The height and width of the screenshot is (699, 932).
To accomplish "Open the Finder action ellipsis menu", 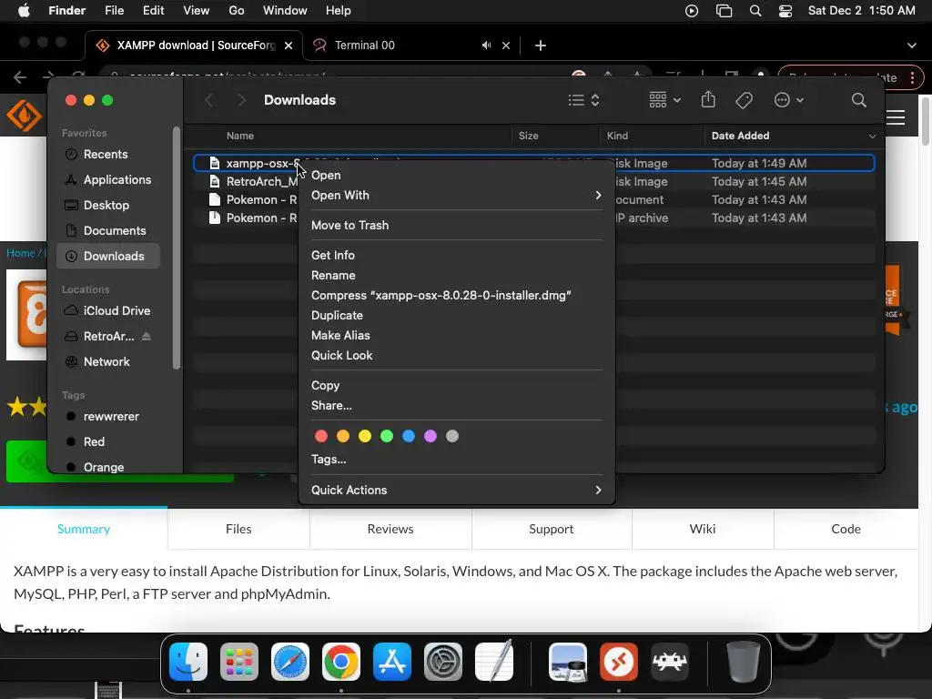I will pyautogui.click(x=789, y=100).
